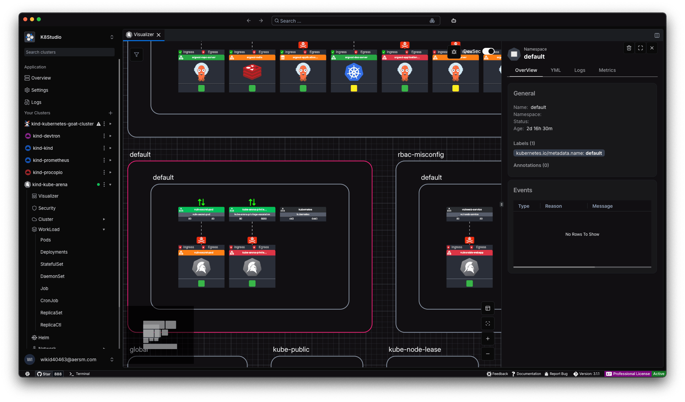Viewport: 685px width, 402px height.
Task: Open Pods under WorkLoad
Action: (x=46, y=240)
